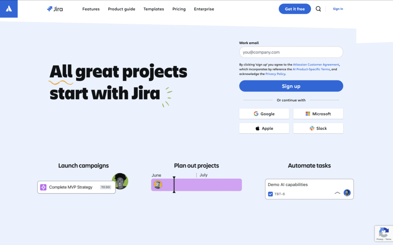
Task: Click the Plan out projects heading
Action: click(196, 165)
